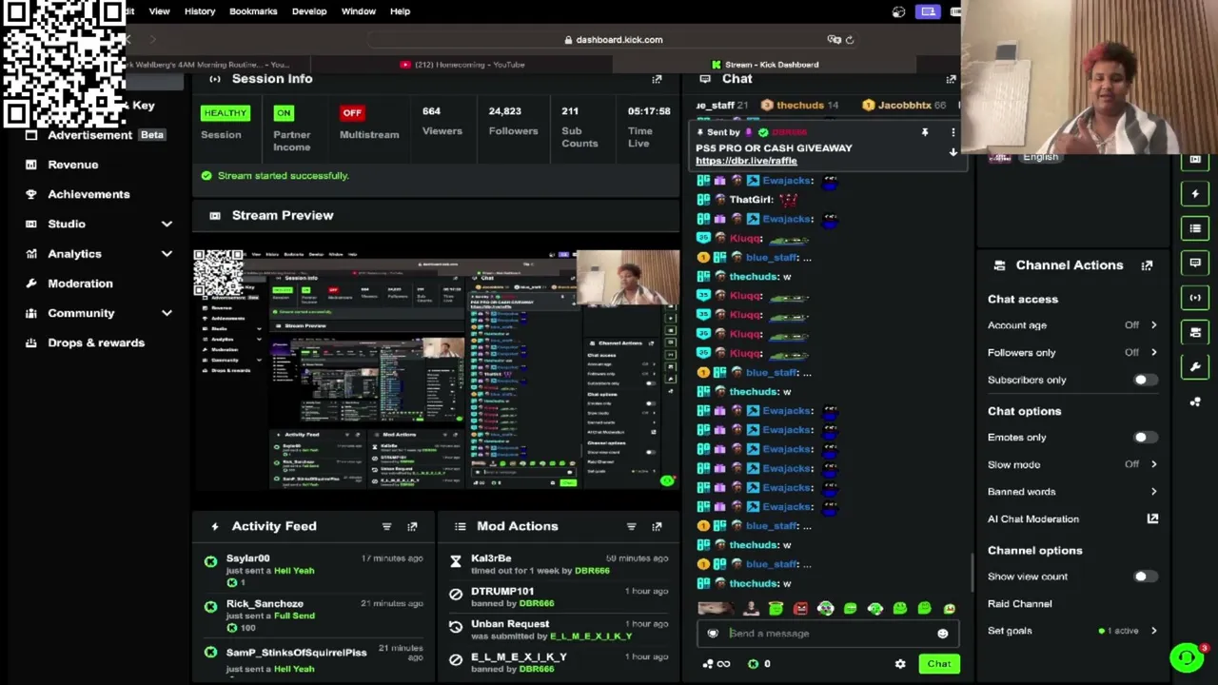Open the Develop menu

tap(309, 11)
